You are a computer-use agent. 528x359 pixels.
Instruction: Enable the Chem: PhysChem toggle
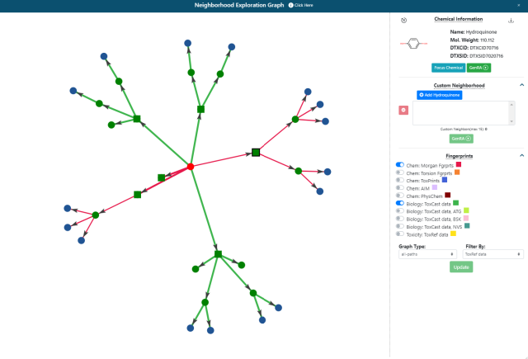tap(400, 195)
